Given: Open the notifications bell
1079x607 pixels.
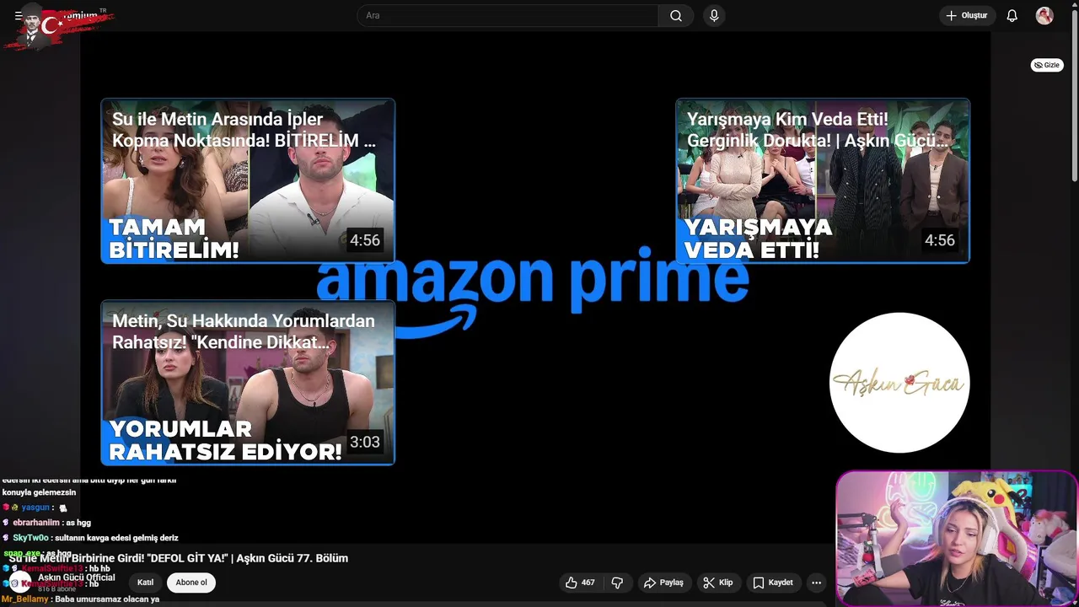Looking at the screenshot, I should (1012, 16).
